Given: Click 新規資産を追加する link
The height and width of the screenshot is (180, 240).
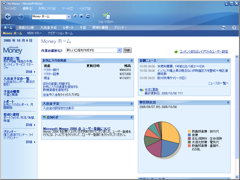Looking at the screenshot, I should 56,90.
